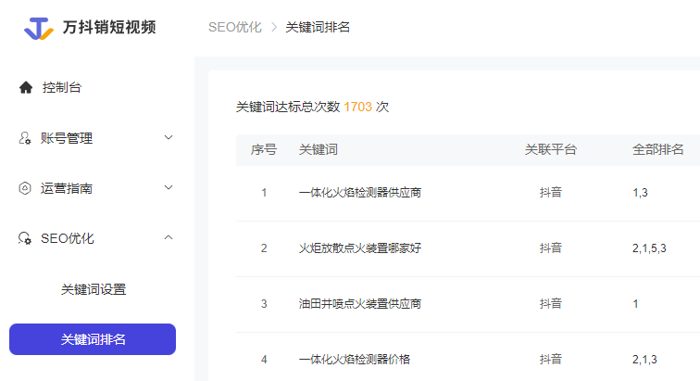Click the hexagon icon beside 运营指南
This screenshot has height=381, width=700.
[26, 188]
